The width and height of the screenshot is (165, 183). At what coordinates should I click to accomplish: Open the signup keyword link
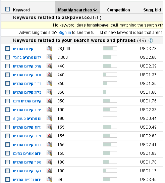(x=27, y=119)
